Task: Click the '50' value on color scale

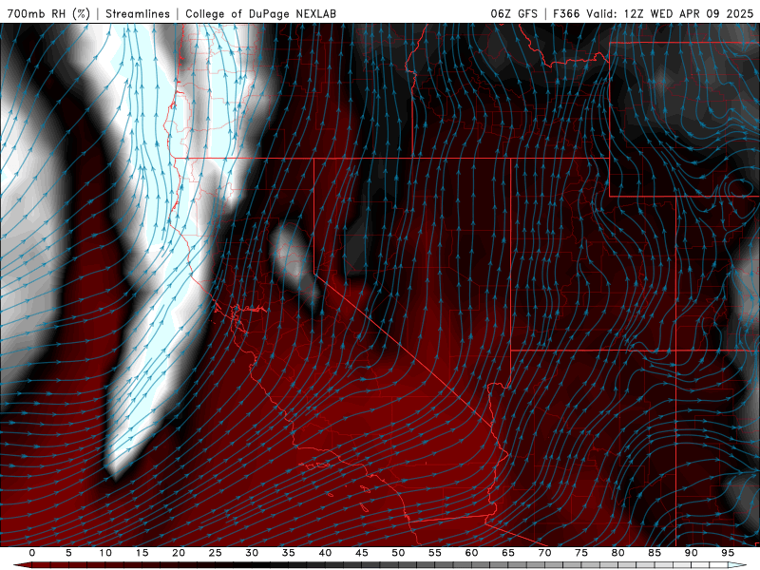Action: (398, 553)
